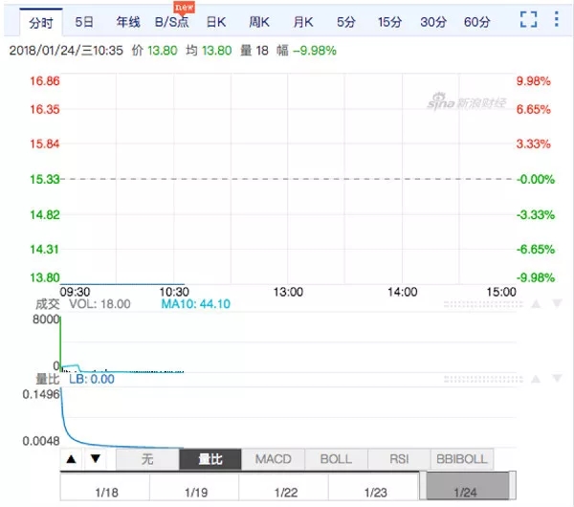Image resolution: width=574 pixels, height=507 pixels.
Task: Click grey down arrow on 量比 panel row
Action: 556,380
